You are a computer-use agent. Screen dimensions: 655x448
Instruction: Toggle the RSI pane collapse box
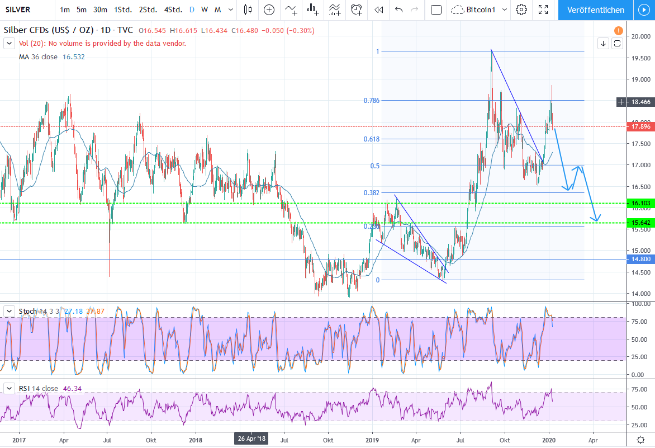tap(10, 388)
